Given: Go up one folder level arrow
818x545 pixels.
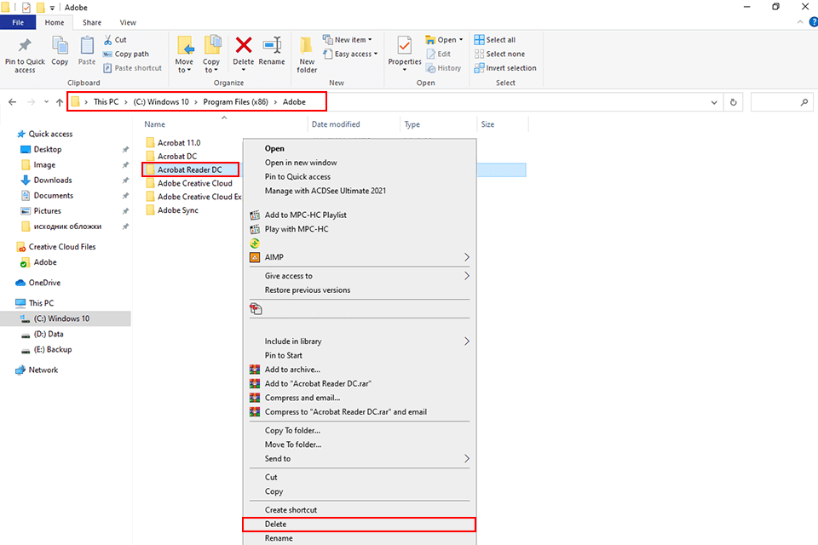Looking at the screenshot, I should 60,102.
